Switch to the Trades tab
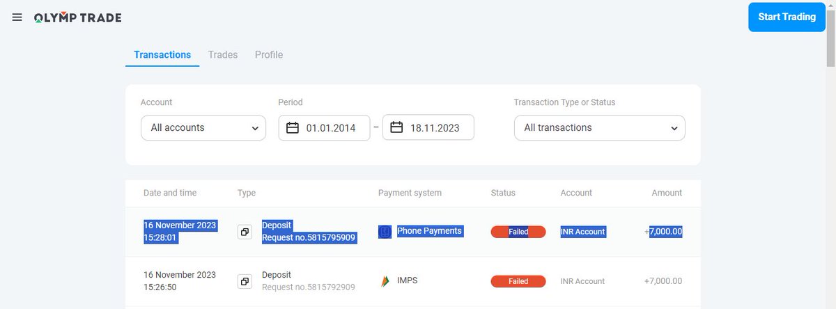The height and width of the screenshot is (309, 836). (x=223, y=55)
